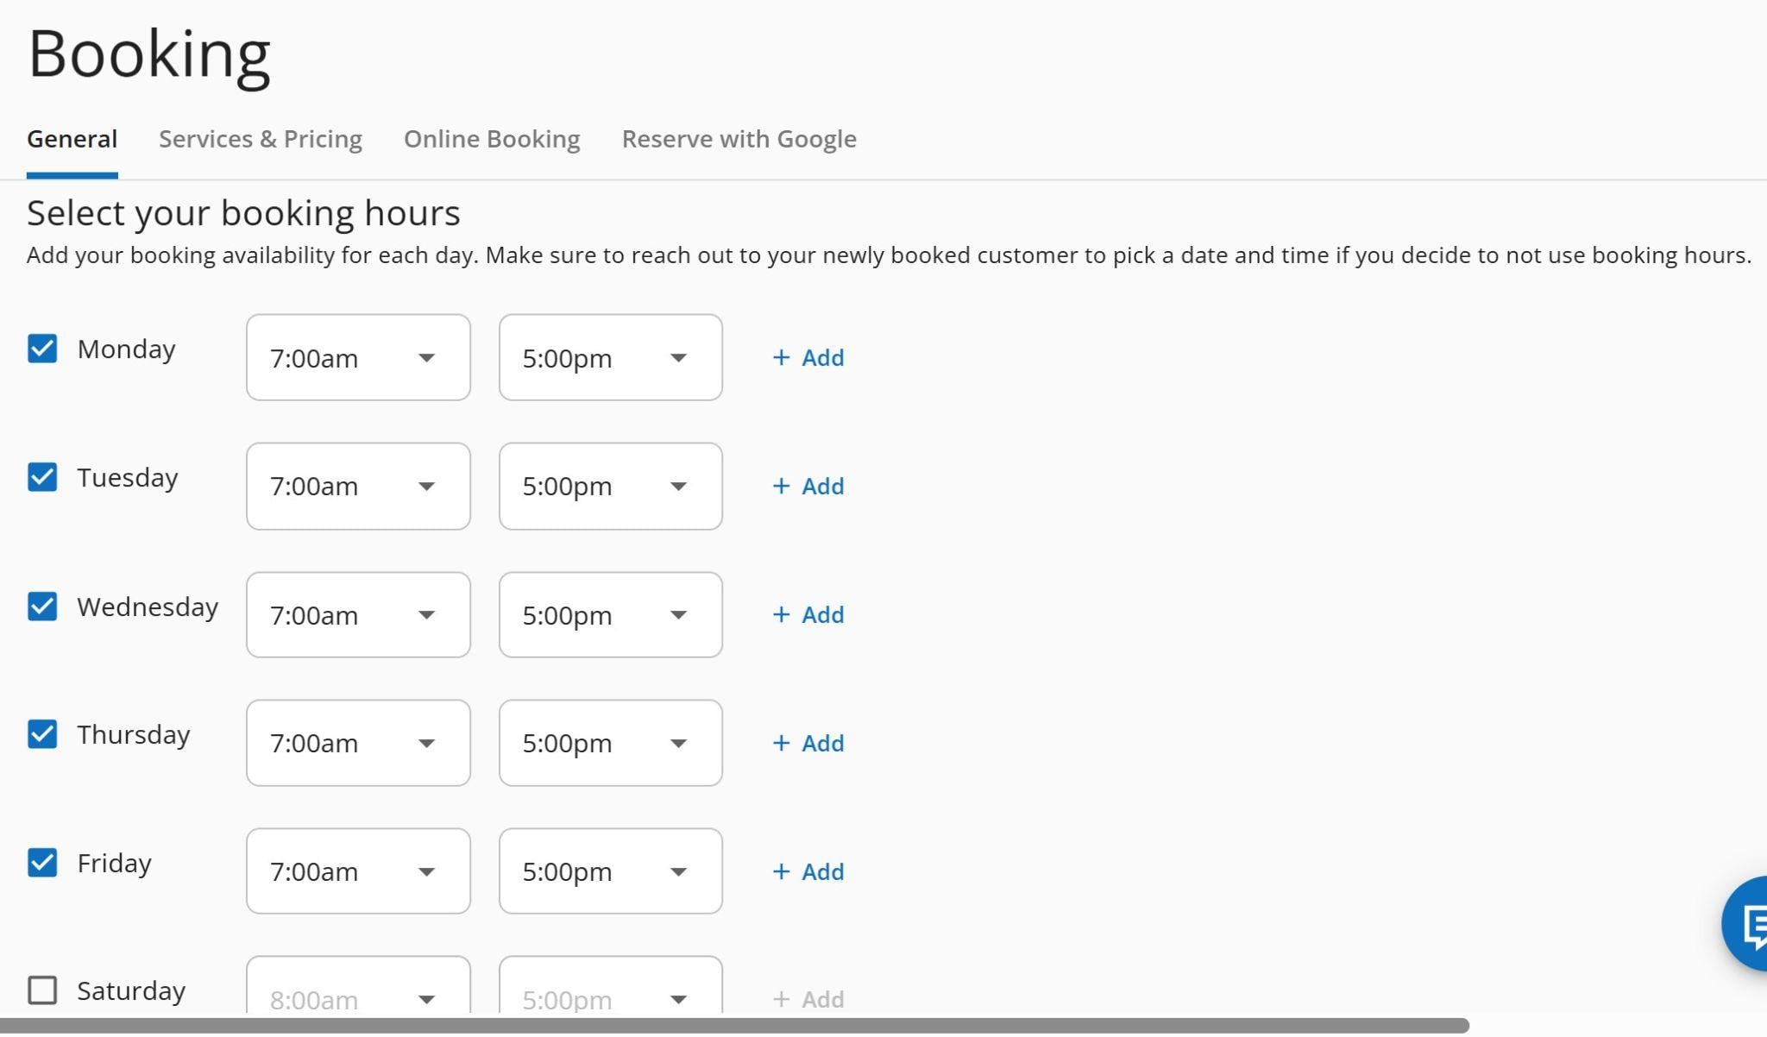Open Tuesday end time dropdown
The height and width of the screenshot is (1037, 1767).
(611, 486)
